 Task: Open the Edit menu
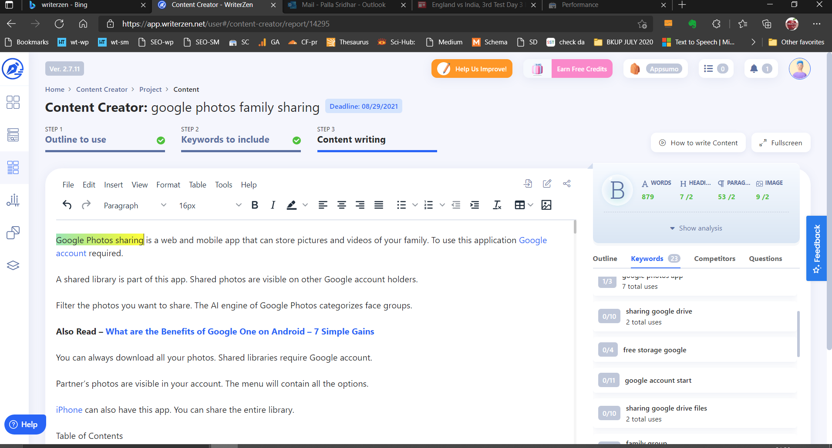click(89, 185)
